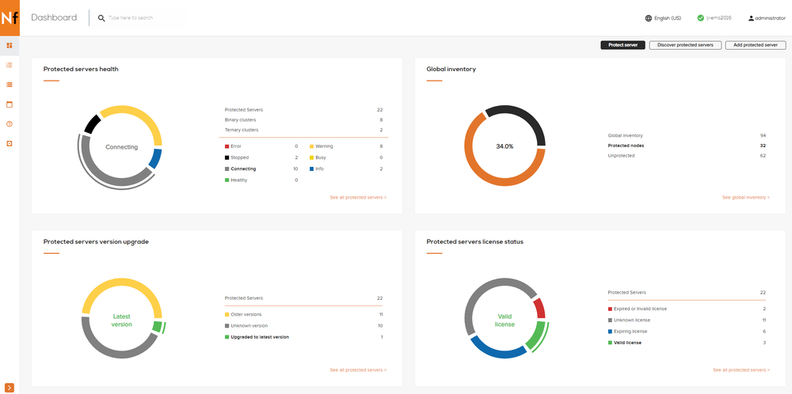Screen dimensions: 792x394
Task: Click the blue Info segment of health donut
Action: [156, 158]
